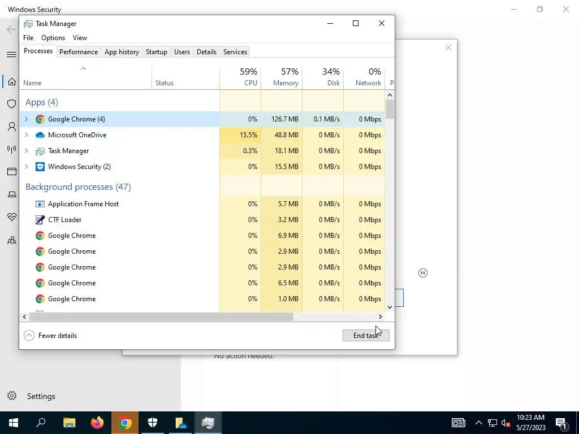Click the Settings gear icon
579x434 pixels.
tap(12, 396)
